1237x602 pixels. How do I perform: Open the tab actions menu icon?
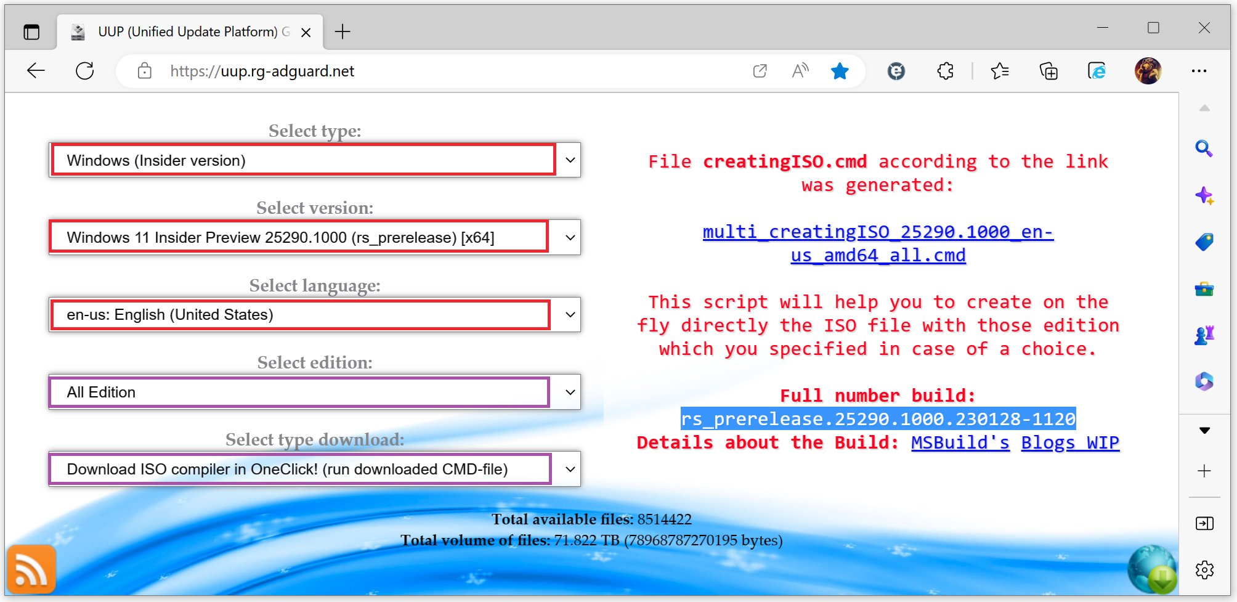pos(31,31)
